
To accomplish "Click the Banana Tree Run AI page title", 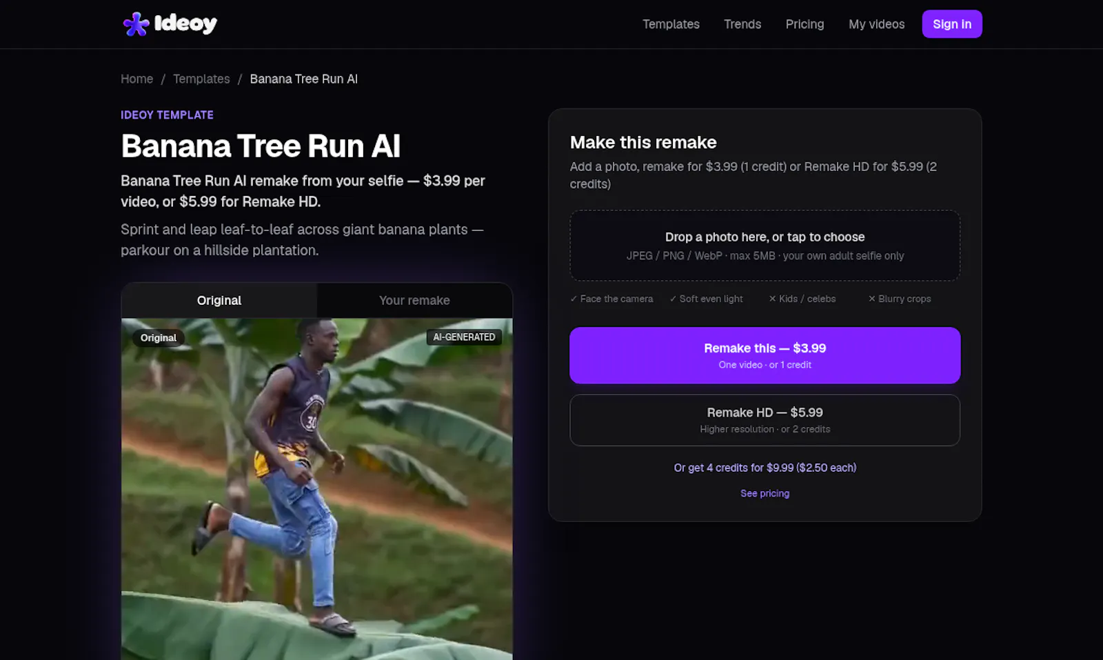I will coord(261,146).
